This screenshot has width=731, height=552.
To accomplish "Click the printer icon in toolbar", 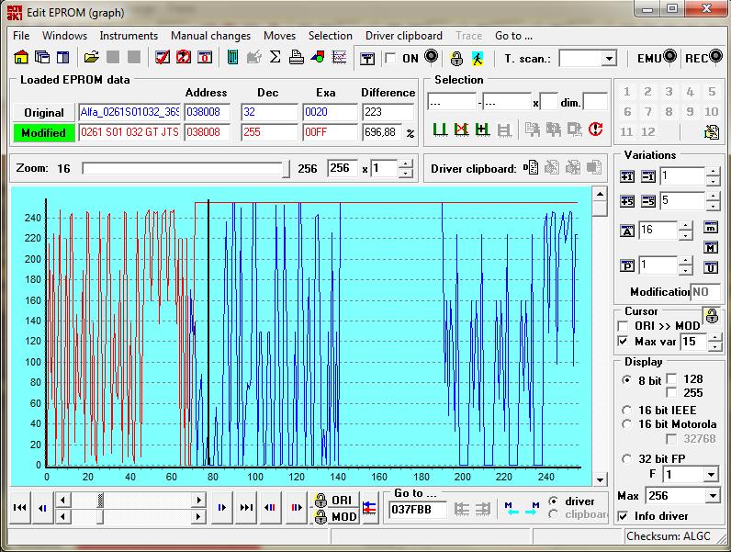I will click(296, 58).
